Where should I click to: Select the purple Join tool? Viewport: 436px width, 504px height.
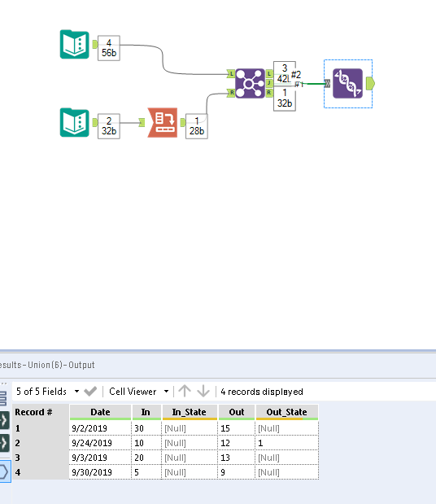click(250, 83)
